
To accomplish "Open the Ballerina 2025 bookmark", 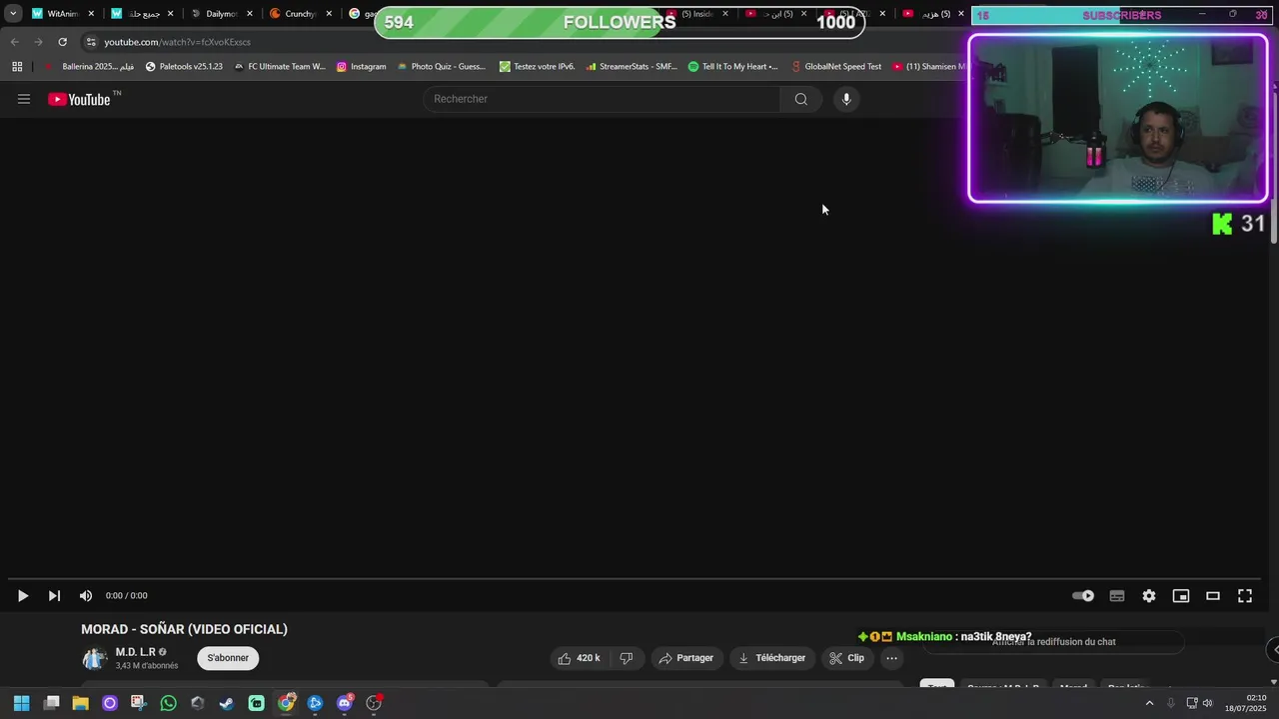I will coord(89,67).
